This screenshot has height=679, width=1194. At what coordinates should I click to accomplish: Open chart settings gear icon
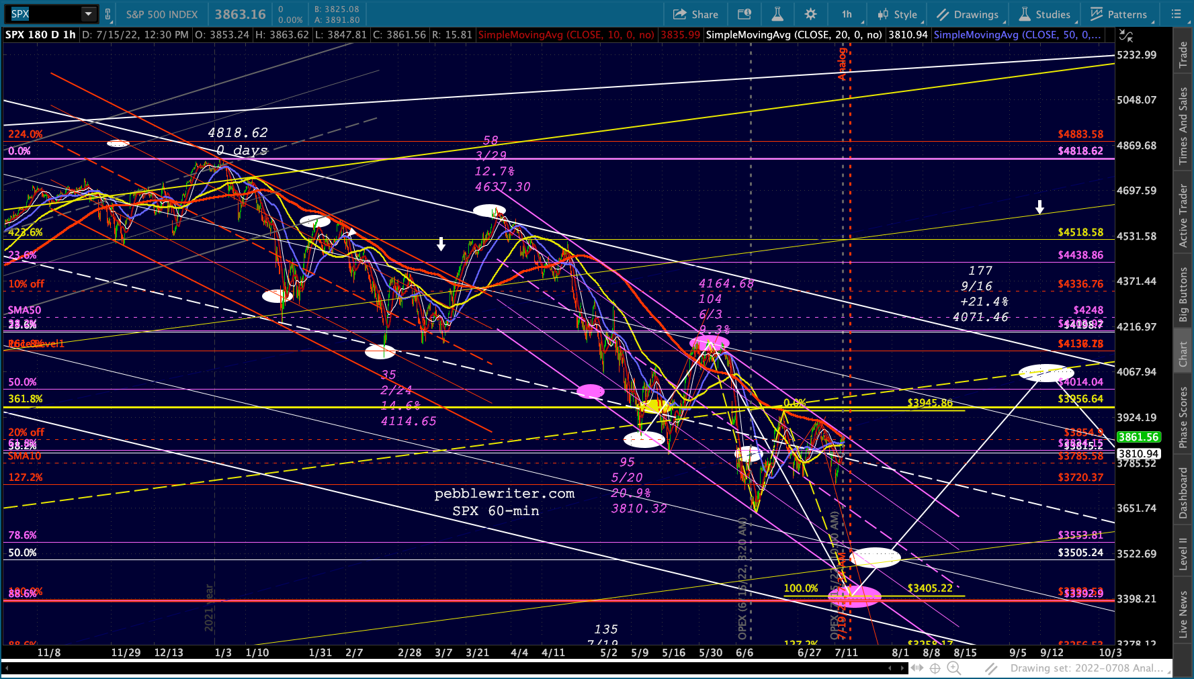click(x=810, y=14)
